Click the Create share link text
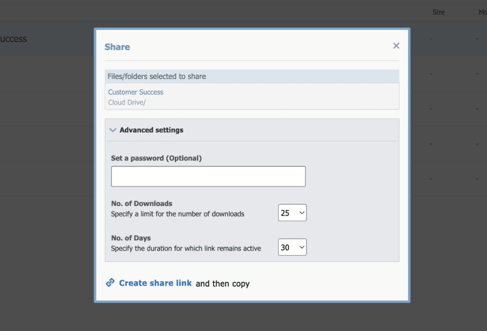This screenshot has height=331, width=487. pos(155,283)
